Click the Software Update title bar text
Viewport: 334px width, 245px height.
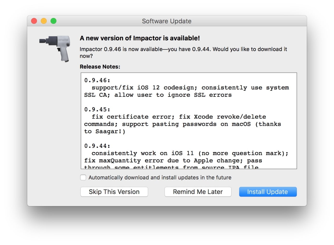166,21
